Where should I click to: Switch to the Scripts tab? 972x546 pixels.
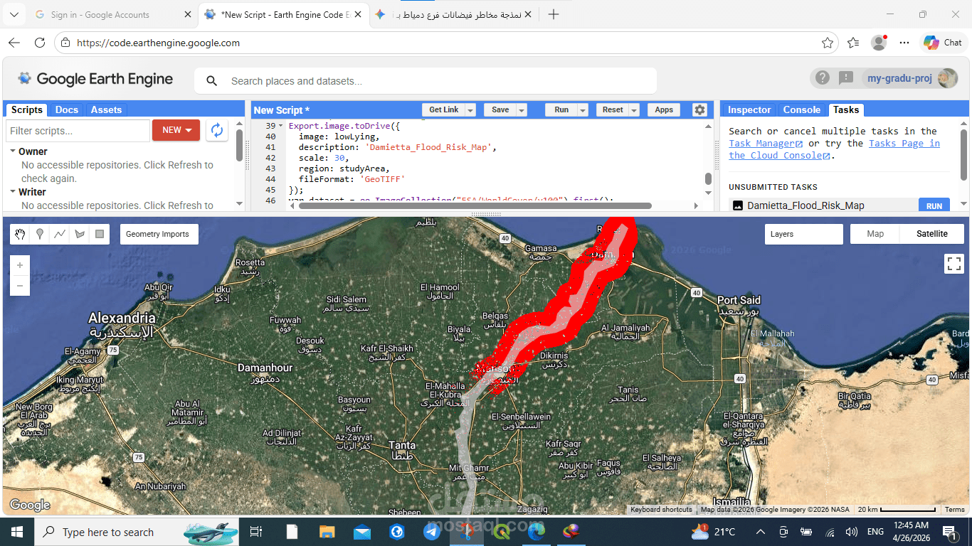(x=27, y=109)
